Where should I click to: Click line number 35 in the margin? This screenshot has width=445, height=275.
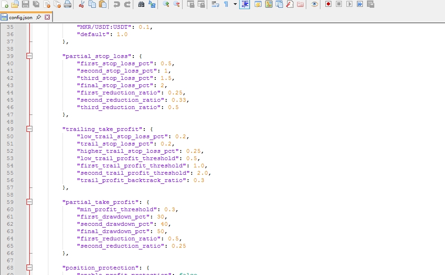(x=10, y=27)
